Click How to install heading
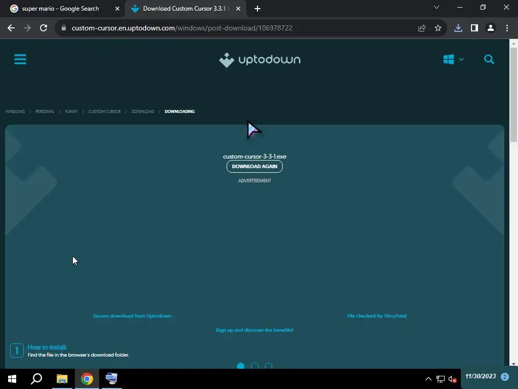The height and width of the screenshot is (389, 518). click(x=47, y=347)
